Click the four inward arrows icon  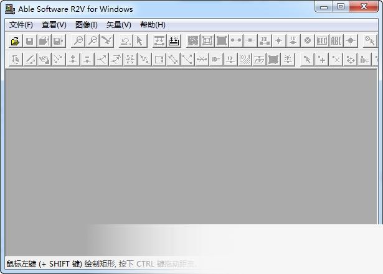tap(130, 60)
